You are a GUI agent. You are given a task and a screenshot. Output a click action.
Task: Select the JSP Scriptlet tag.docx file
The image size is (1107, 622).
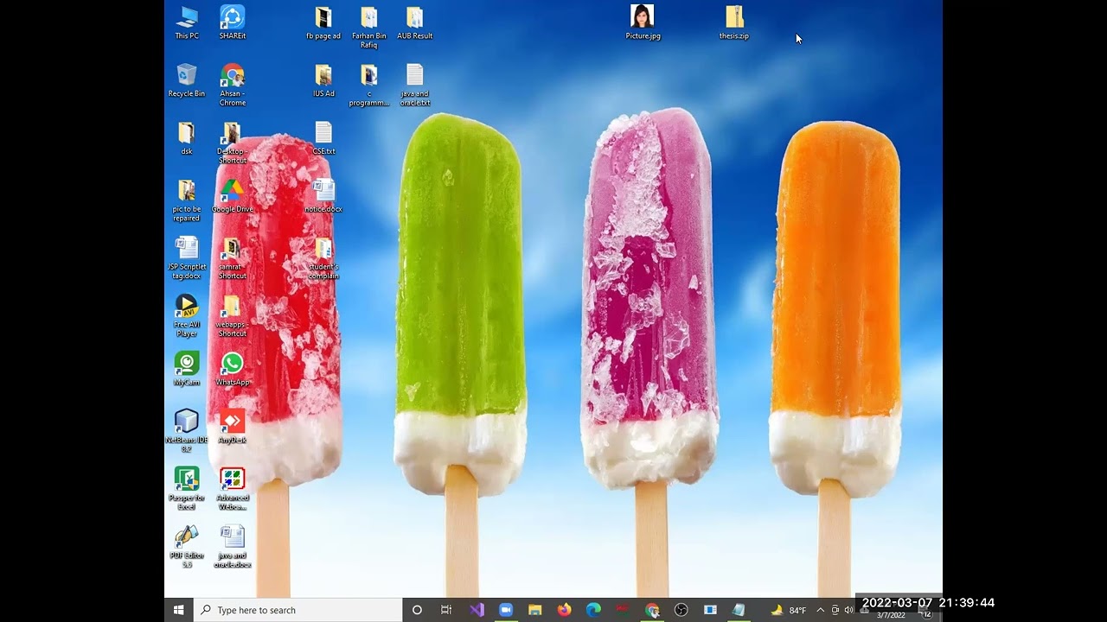[187, 257]
